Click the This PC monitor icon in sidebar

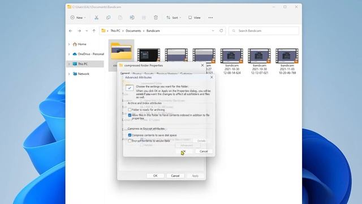click(x=75, y=64)
